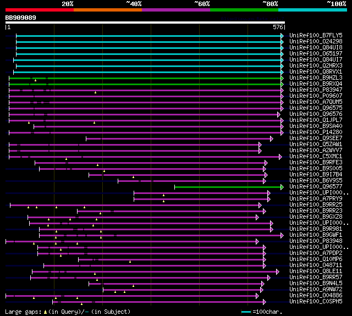This screenshot has height=316, width=352.
Task: Click the purple ~60% legend color segment
Action: [x=176, y=10]
